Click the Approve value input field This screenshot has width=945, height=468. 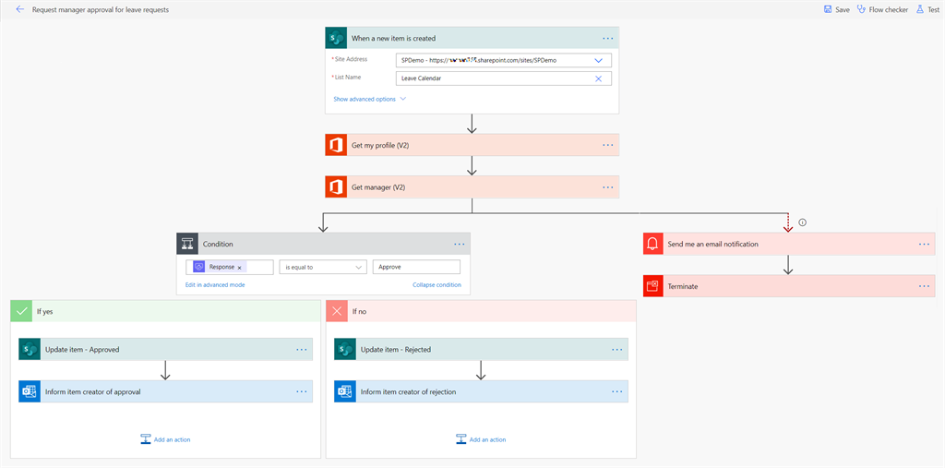[x=415, y=267]
